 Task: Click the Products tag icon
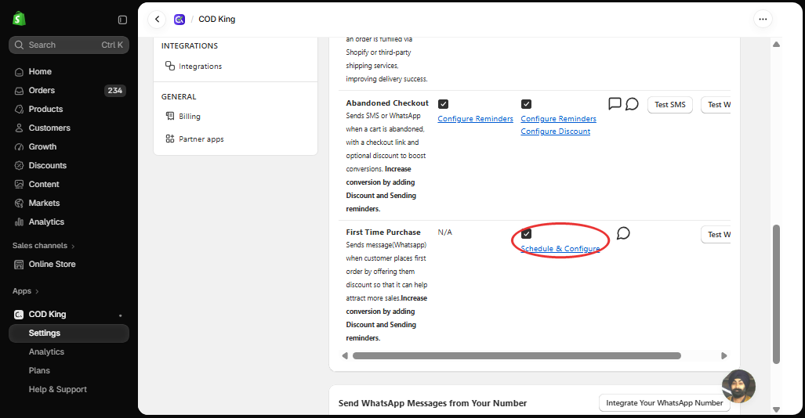pos(19,110)
